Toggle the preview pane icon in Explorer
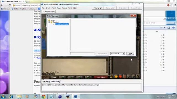177x99 pixels. (x=169, y=28)
